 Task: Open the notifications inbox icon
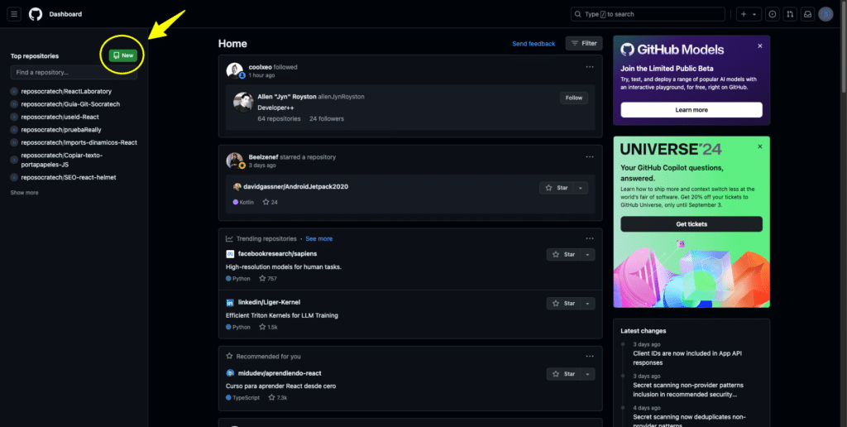(807, 14)
